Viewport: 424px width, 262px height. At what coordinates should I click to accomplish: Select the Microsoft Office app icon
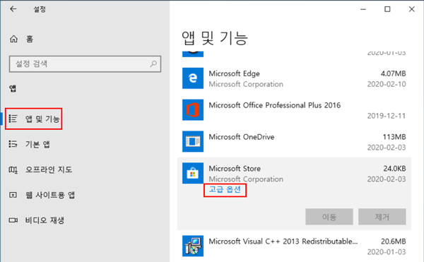[193, 110]
